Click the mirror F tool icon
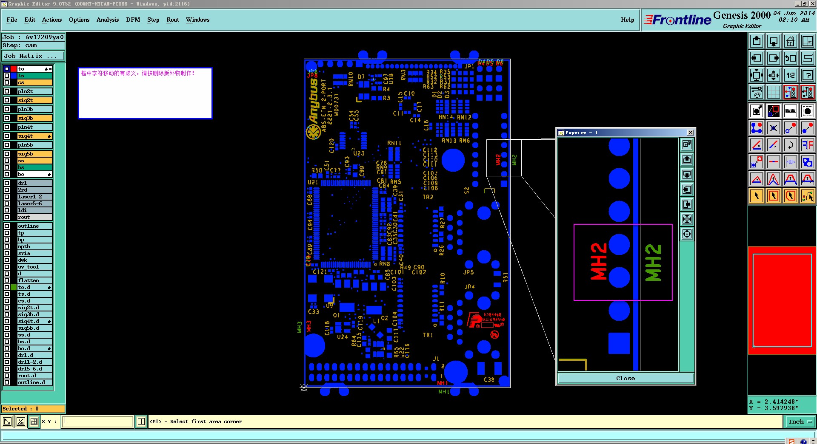817x444 pixels. 808,145
